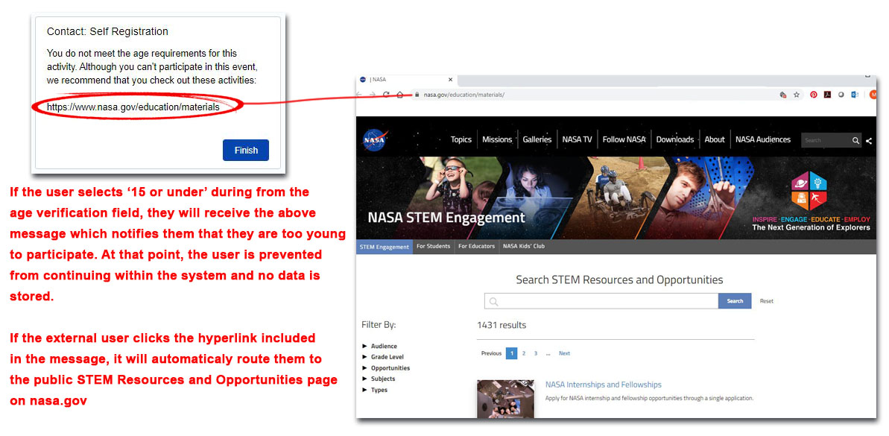Expand the Subjects filter
889x436 pixels.
382,379
